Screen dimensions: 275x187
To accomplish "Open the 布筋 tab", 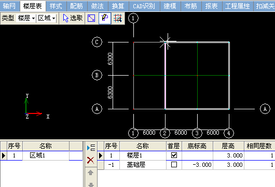I will coord(191,6).
